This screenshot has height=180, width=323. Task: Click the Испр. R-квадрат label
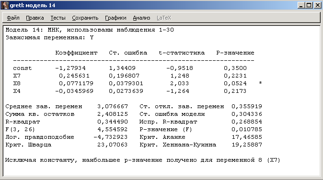click(x=168, y=122)
